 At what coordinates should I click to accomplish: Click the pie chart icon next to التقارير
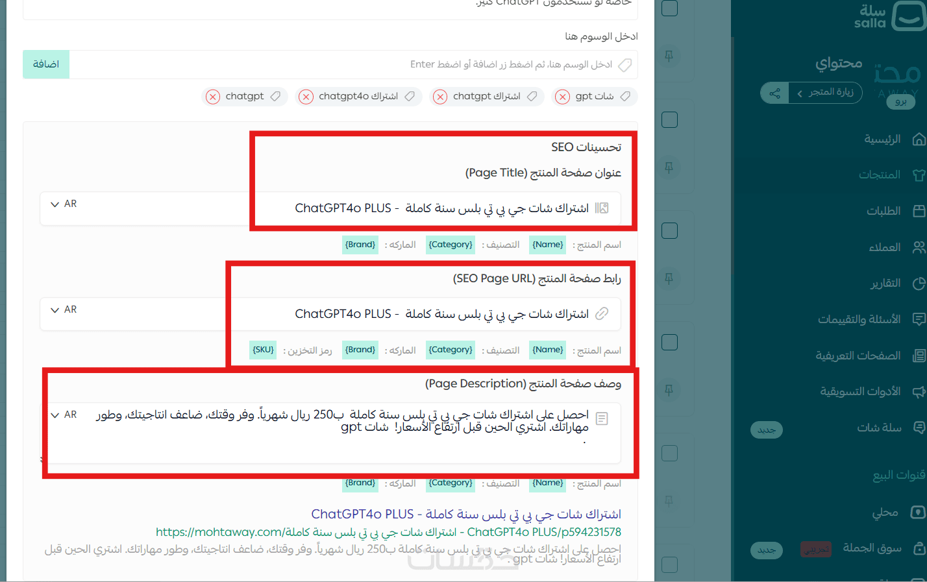[x=919, y=284]
